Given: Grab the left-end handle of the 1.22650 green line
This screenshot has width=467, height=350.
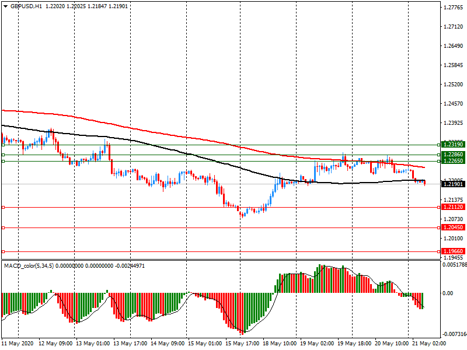Looking at the screenshot, I should [x=4, y=162].
